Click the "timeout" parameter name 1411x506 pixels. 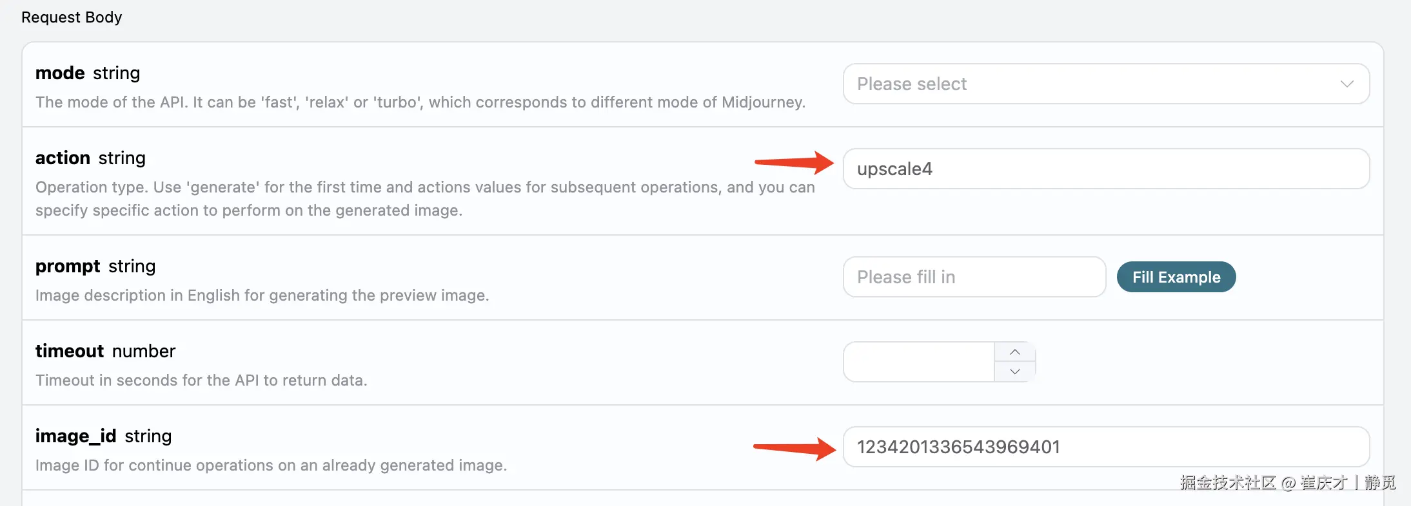[70, 351]
